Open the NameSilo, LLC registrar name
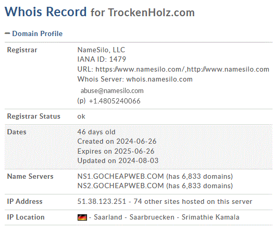273x230 pixels. pyautogui.click(x=101, y=50)
